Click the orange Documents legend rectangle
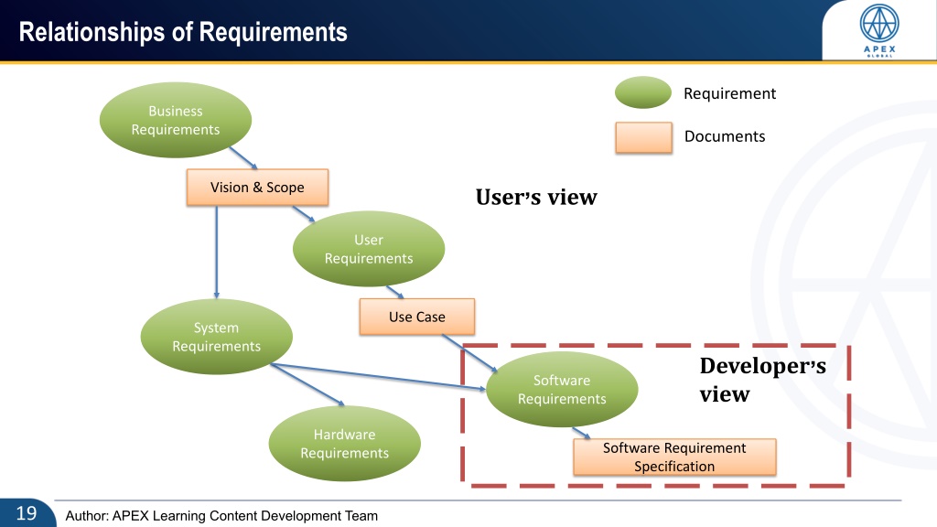937x527 pixels. (643, 137)
